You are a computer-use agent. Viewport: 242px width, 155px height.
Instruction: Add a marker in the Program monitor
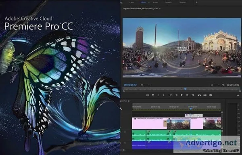(x=153, y=95)
